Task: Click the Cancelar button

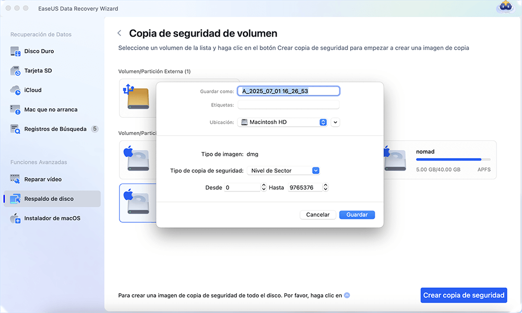Action: pyautogui.click(x=317, y=215)
